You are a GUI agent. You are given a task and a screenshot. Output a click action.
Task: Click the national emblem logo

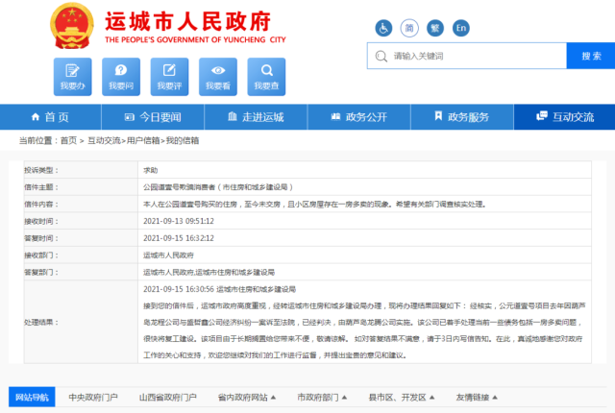(x=67, y=23)
